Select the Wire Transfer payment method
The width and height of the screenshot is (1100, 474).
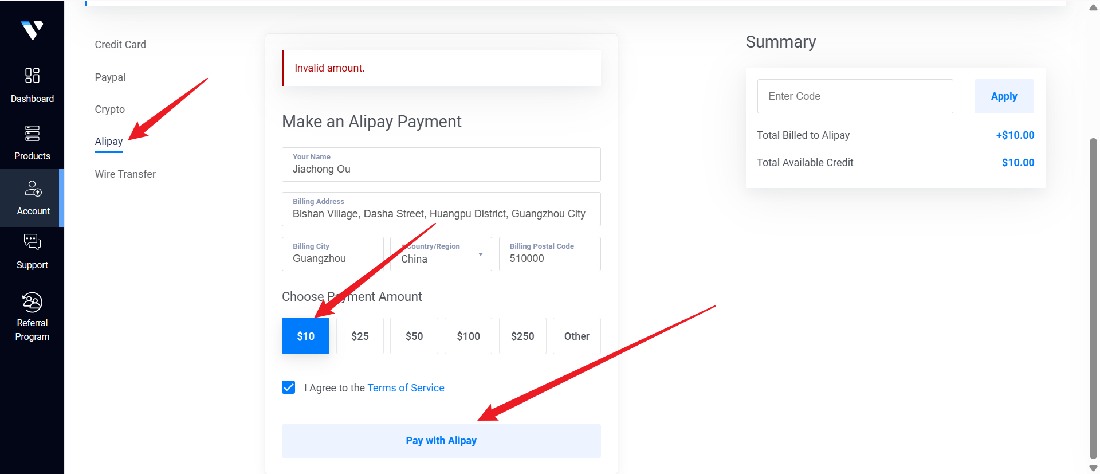tap(125, 174)
